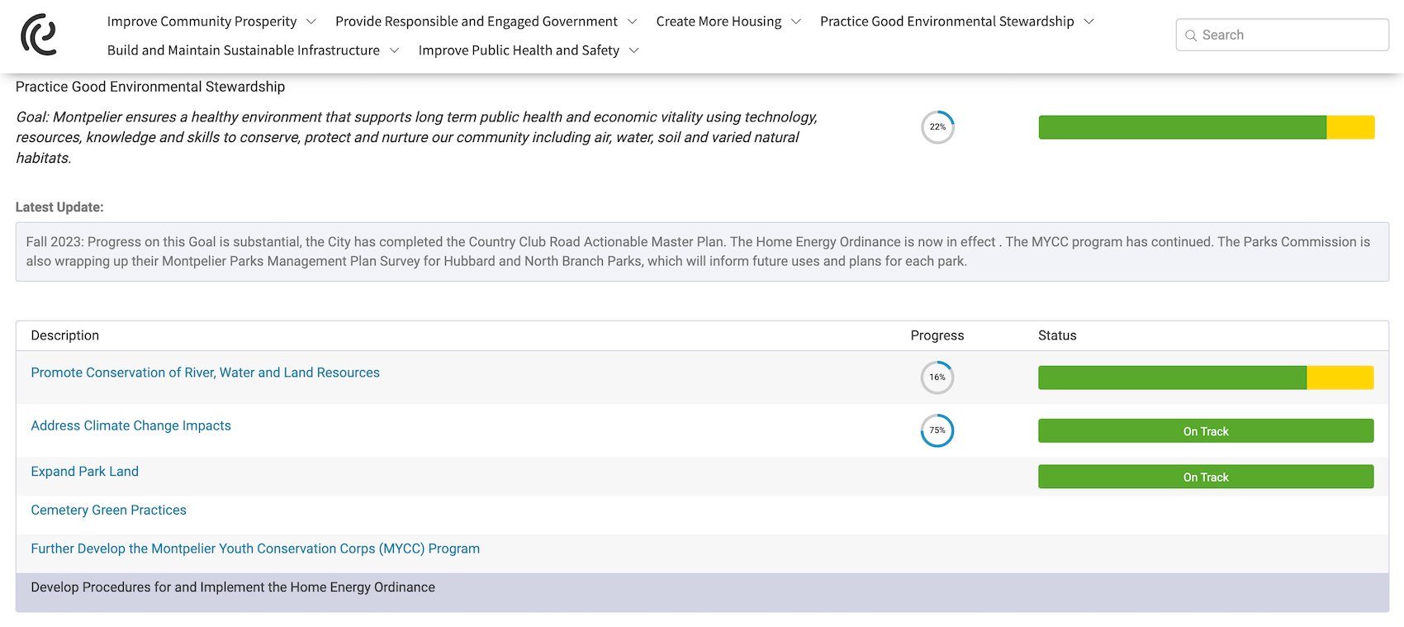Open Cemetery Green Practices link
The width and height of the screenshot is (1404, 627).
click(108, 511)
